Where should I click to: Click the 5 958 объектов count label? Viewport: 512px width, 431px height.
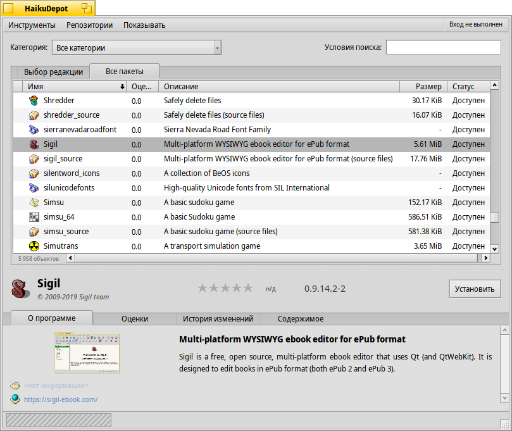[x=39, y=259]
